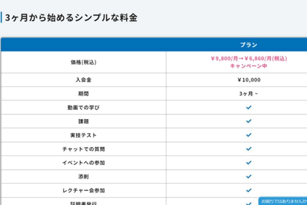
Task: Click the 価格(税込) row label
Action: coord(83,62)
